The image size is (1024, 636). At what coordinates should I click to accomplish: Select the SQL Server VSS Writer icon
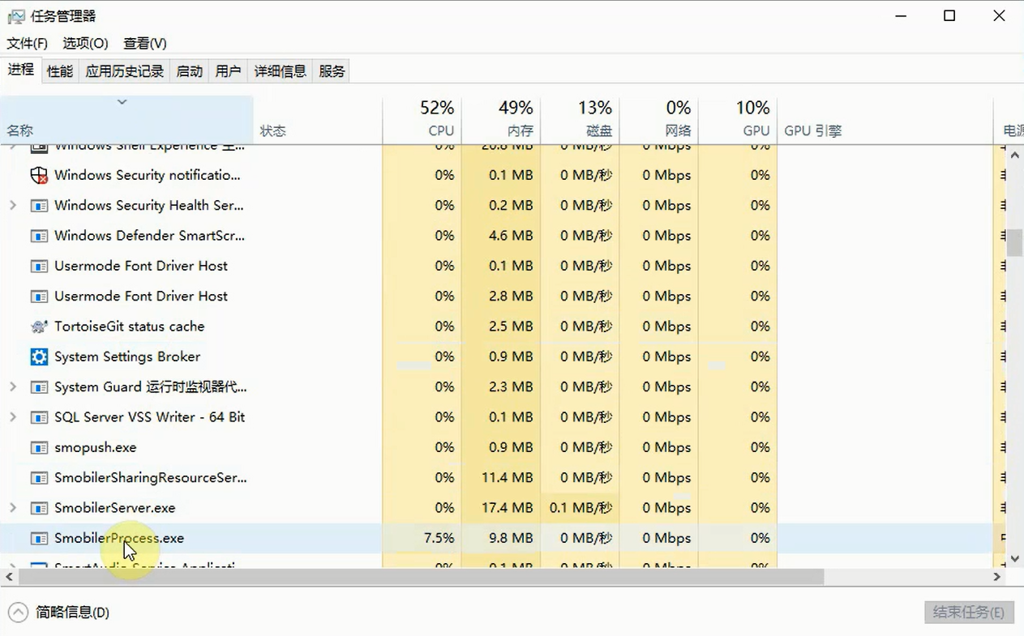(39, 417)
